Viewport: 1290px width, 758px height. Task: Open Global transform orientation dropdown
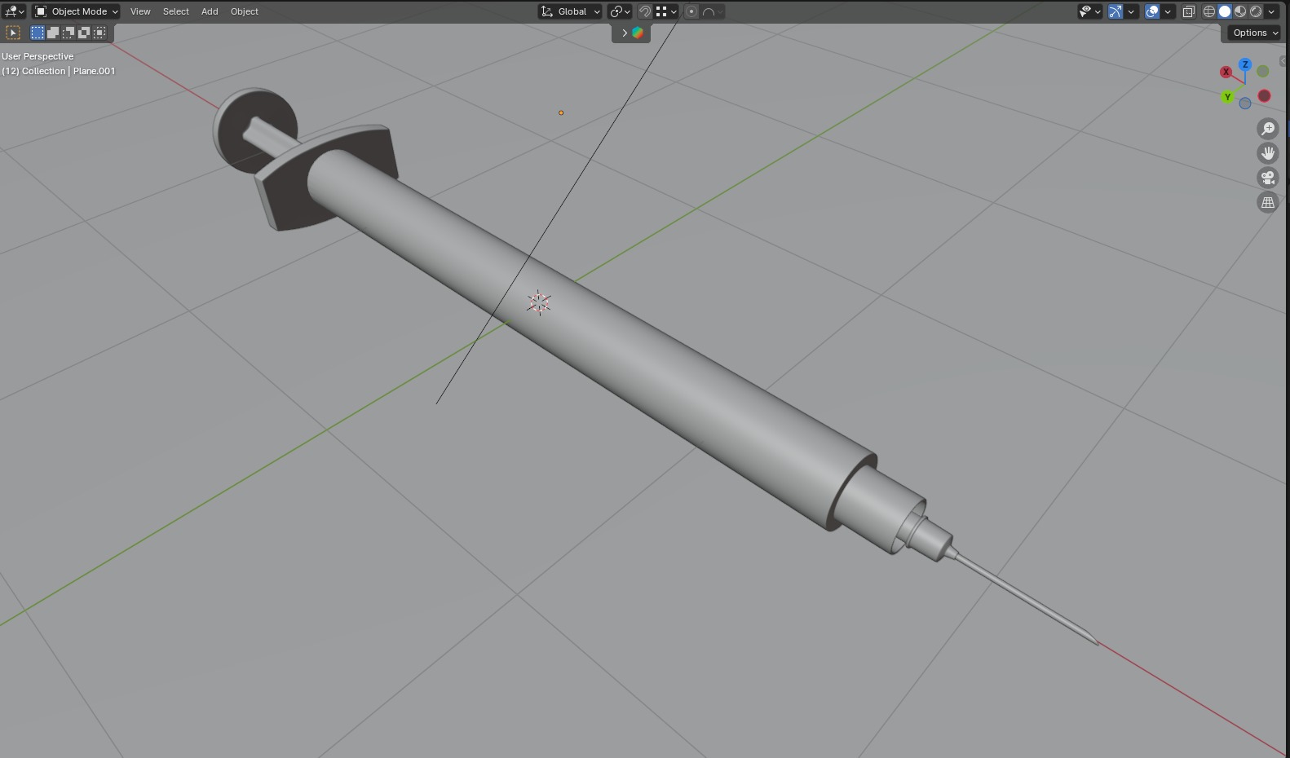click(570, 11)
